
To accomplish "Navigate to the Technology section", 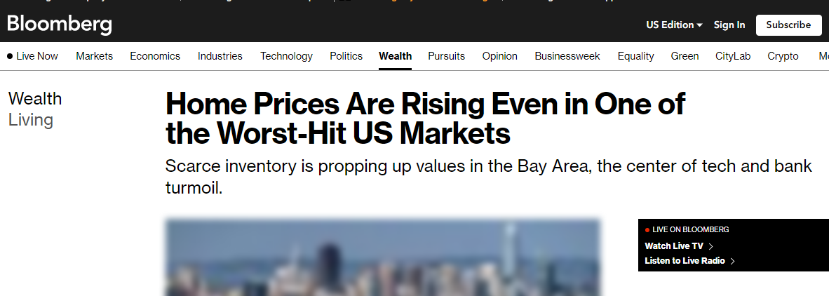I will click(286, 56).
